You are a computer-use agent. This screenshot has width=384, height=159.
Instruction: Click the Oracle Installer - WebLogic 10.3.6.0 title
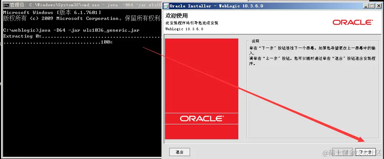coord(217,6)
